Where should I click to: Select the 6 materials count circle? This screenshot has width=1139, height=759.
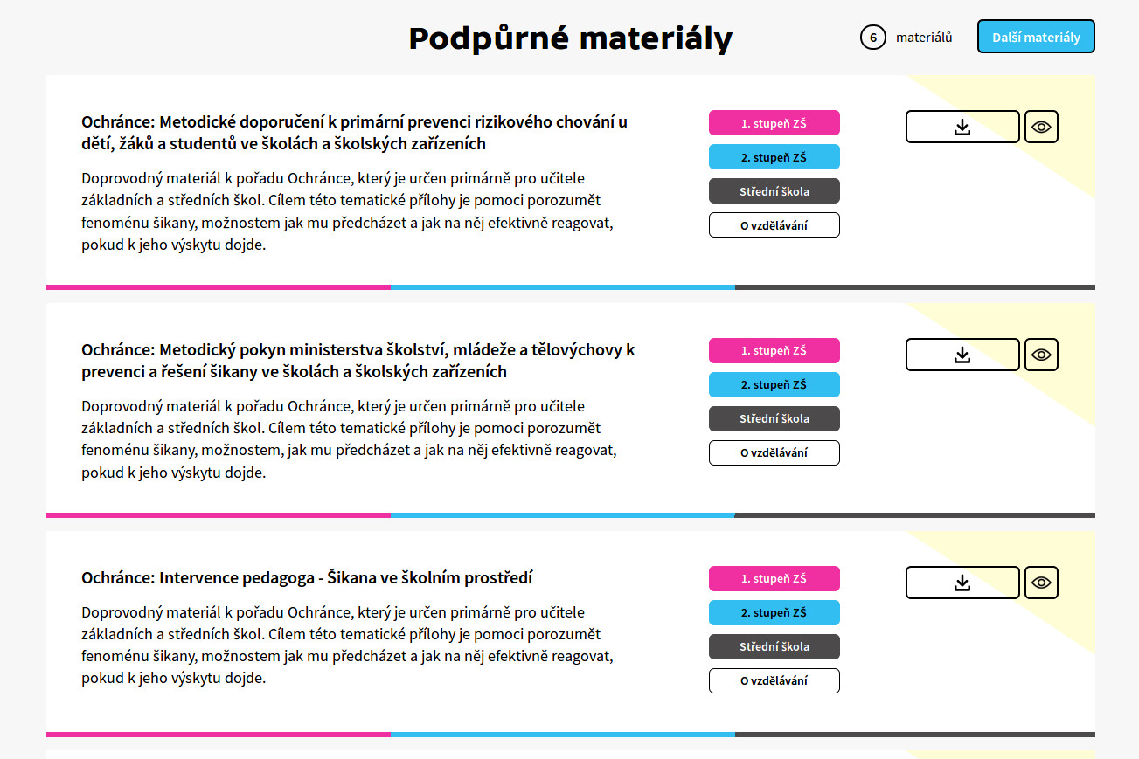click(x=873, y=38)
